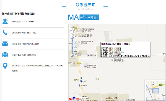166x101 pixels.
Task: Click the S28 highway badge in minimap
Action: tap(161, 85)
